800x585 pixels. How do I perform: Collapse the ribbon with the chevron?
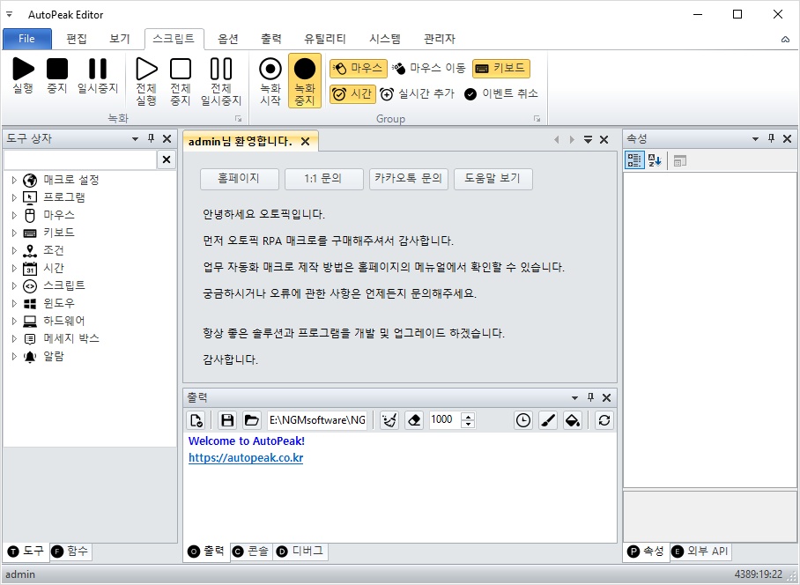pos(785,40)
